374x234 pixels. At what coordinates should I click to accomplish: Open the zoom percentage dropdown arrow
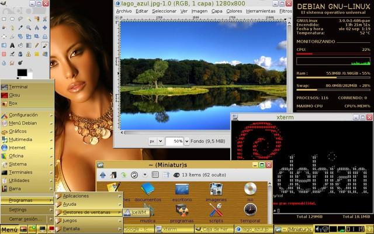tap(187, 141)
